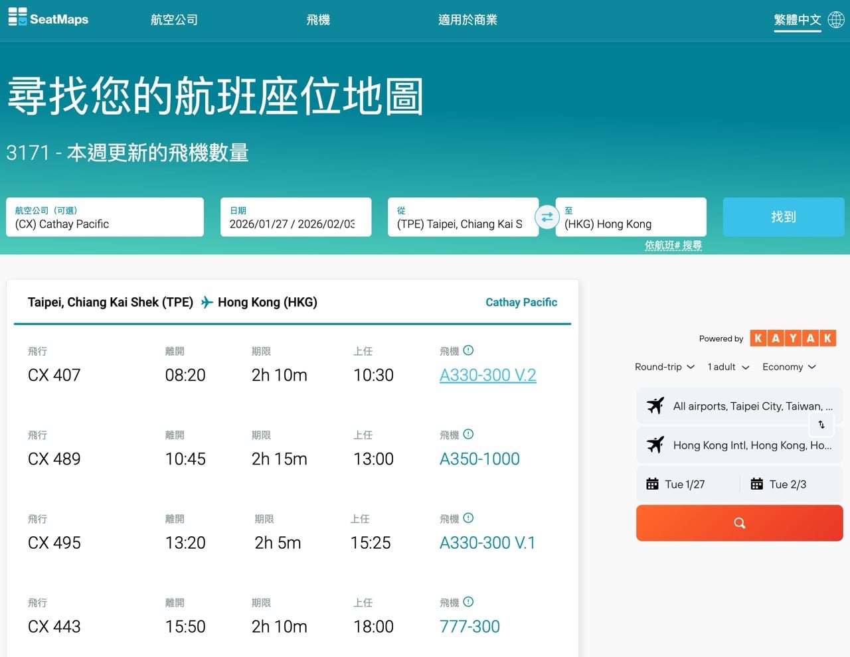Viewport: 850px width, 657px height.
Task: Click the small swap icon in the KAYAK widget
Action: (x=821, y=425)
